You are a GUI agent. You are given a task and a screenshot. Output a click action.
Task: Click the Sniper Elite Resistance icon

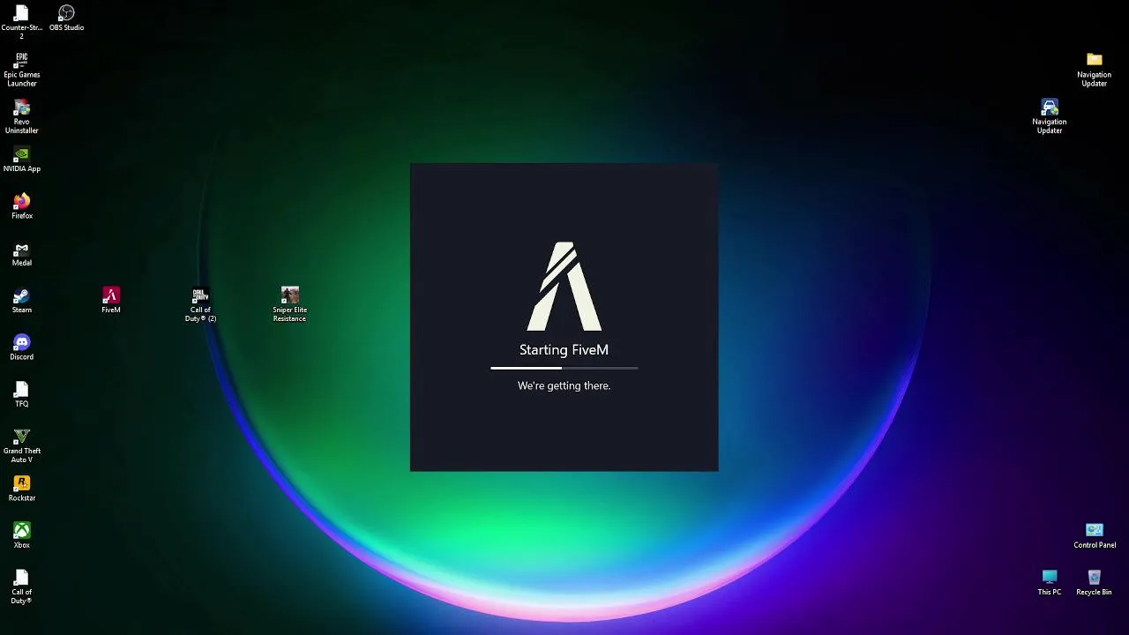[x=289, y=304]
